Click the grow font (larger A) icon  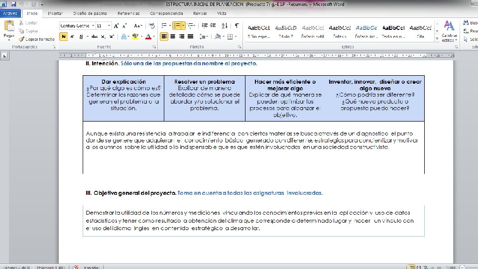point(116,26)
